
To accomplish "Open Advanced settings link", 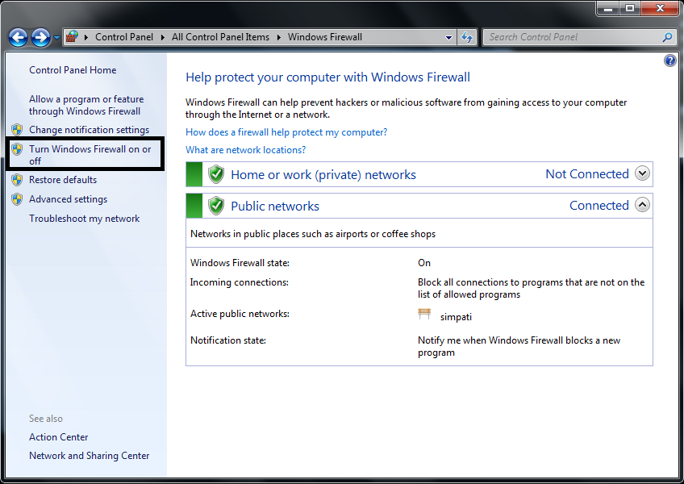I will (x=68, y=199).
